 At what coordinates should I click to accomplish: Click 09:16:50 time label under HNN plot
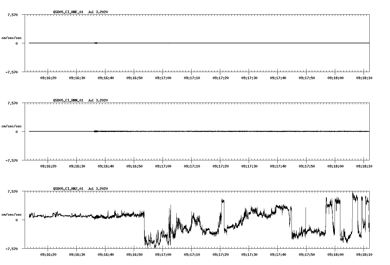coord(134,166)
